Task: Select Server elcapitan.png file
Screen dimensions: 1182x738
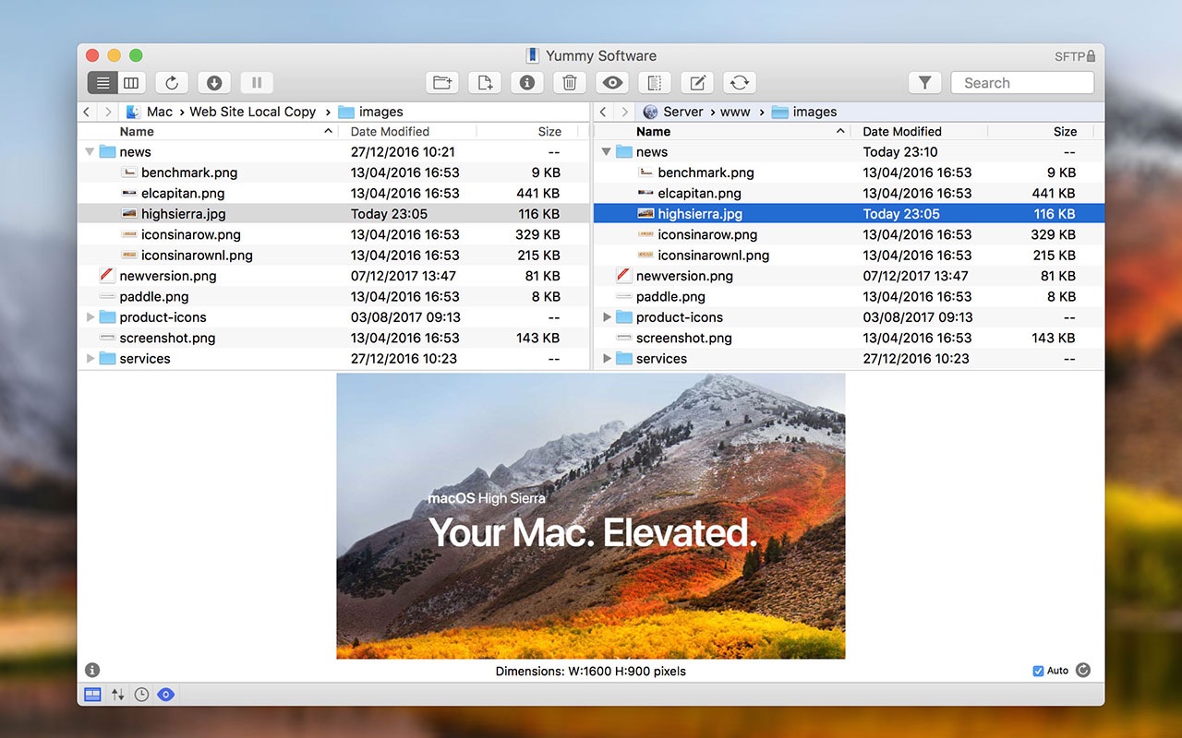Action: 849,193
